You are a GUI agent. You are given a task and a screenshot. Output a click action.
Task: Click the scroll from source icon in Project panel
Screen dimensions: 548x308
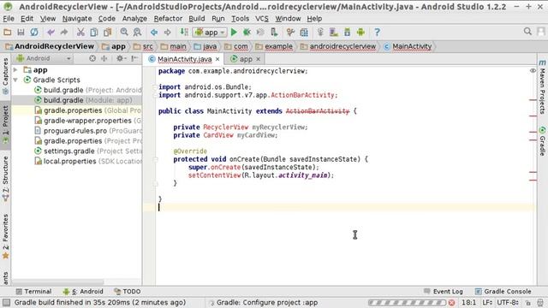[92, 58]
